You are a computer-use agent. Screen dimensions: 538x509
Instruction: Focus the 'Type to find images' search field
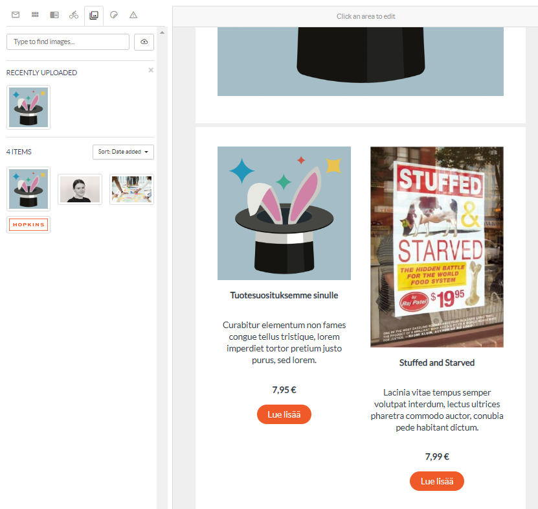pos(68,41)
